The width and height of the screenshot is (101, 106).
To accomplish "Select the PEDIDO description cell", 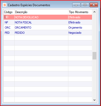I will (41, 33).
